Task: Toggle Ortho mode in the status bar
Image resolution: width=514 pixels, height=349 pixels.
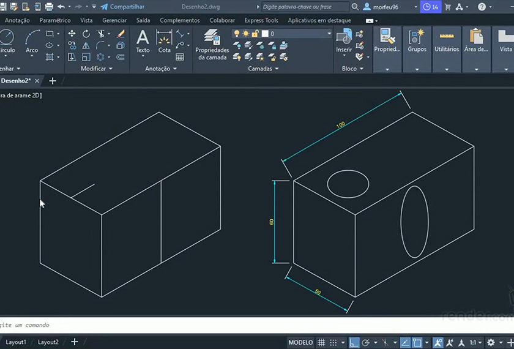Action: 354,343
